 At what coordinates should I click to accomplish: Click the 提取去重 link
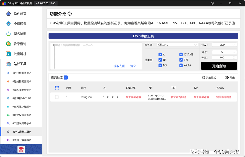tap(119, 66)
